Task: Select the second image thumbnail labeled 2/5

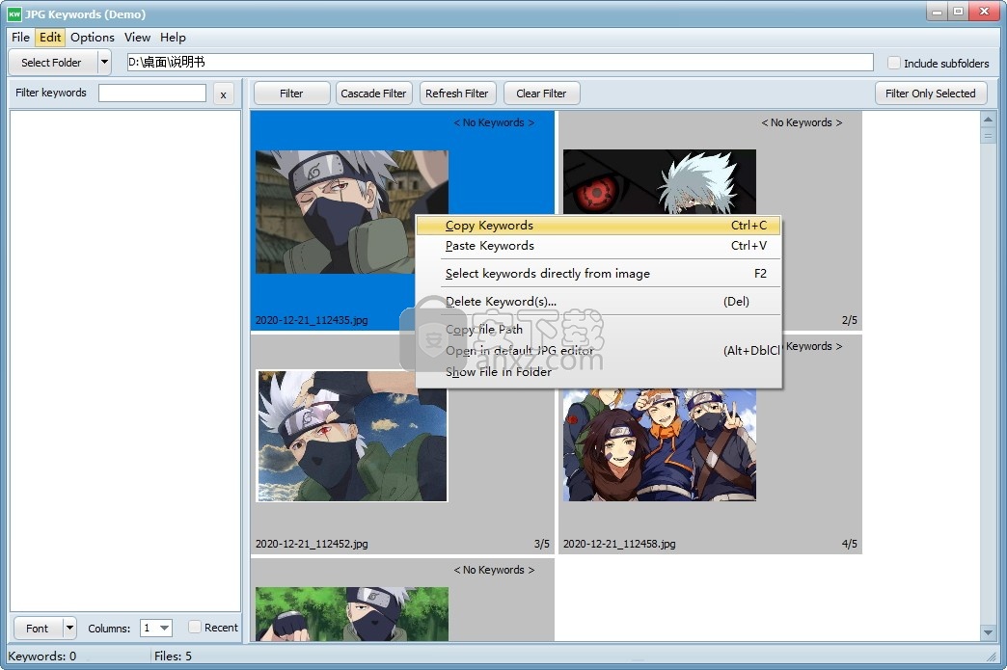Action: click(x=660, y=182)
